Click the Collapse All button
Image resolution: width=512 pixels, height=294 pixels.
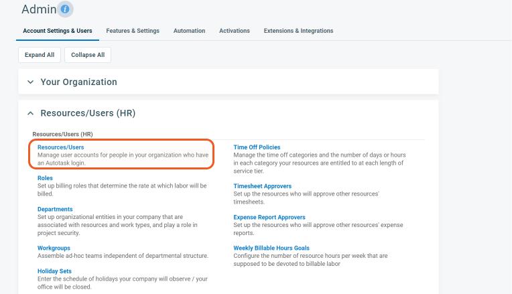tap(88, 55)
